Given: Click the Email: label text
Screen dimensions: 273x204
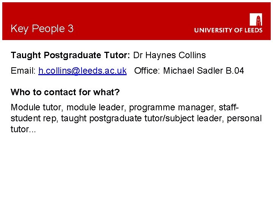Looking at the screenshot, I should tap(24, 71).
